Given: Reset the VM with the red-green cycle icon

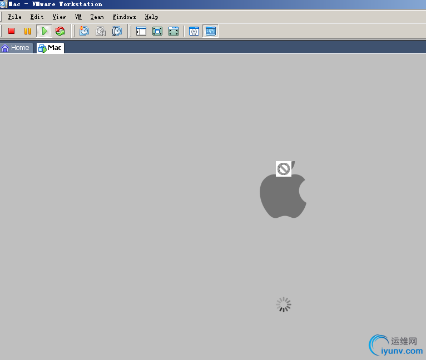Looking at the screenshot, I should click(60, 31).
